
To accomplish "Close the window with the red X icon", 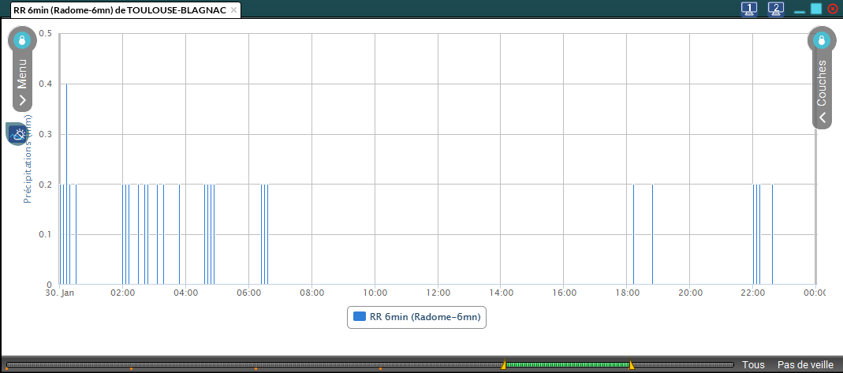I will point(833,9).
